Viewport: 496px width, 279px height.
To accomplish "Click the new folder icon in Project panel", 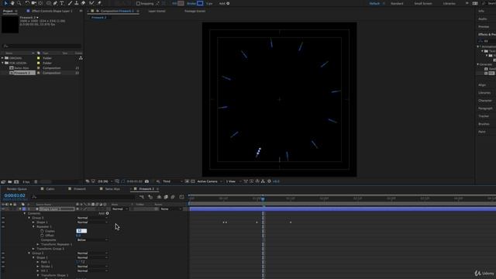I will point(10,182).
